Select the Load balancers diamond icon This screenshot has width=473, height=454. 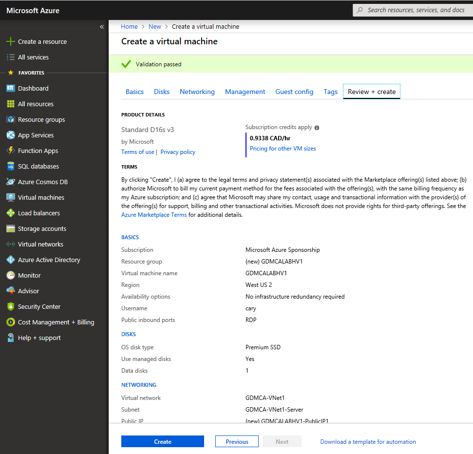(x=11, y=213)
